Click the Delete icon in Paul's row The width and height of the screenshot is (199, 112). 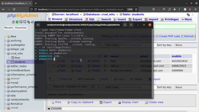[x=89, y=61]
